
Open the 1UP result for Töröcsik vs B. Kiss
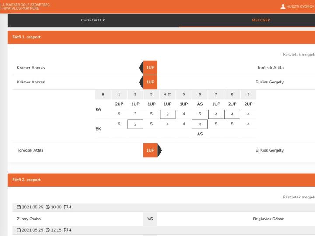pyautogui.click(x=150, y=150)
